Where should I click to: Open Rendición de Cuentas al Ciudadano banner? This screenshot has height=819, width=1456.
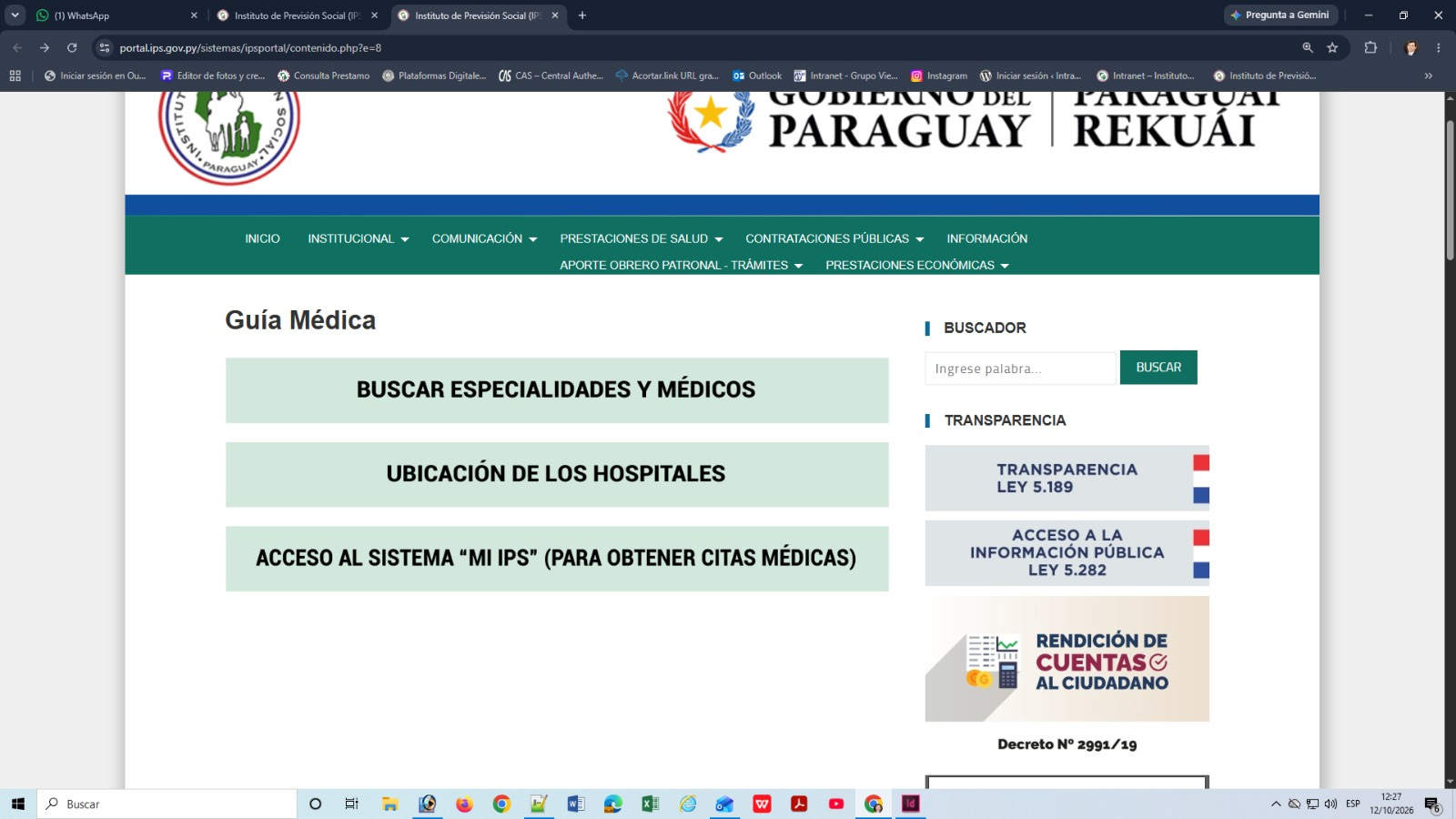coord(1067,659)
